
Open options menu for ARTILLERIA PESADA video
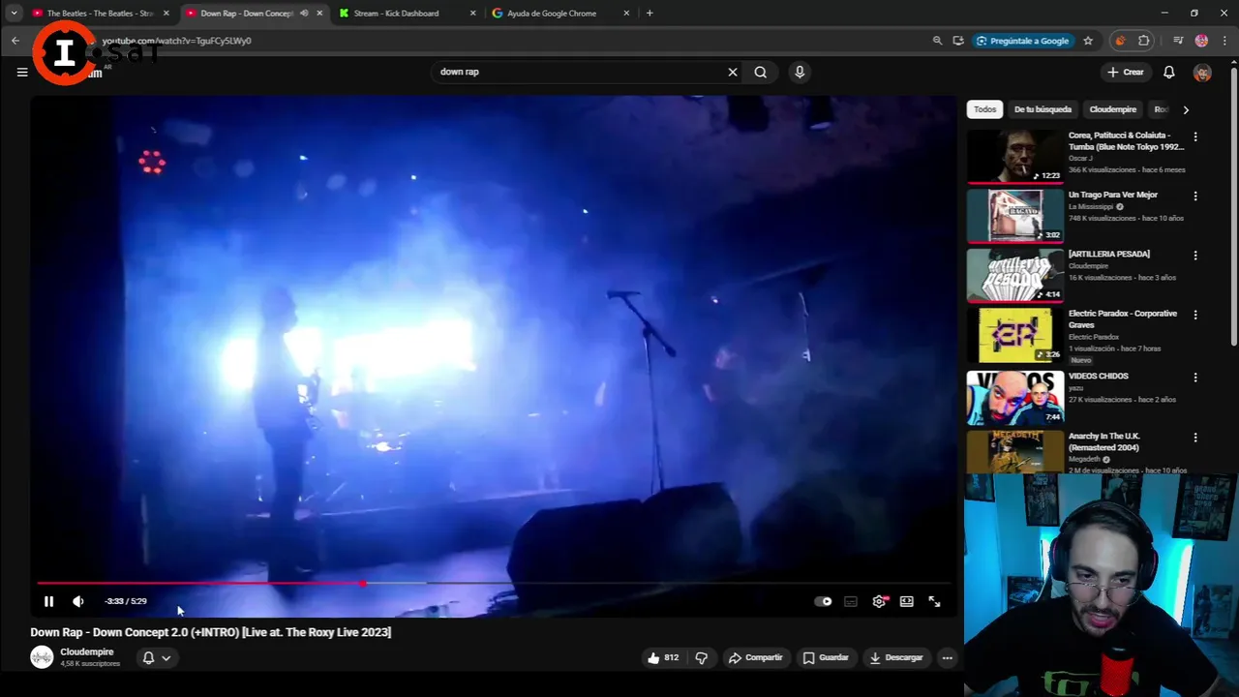[x=1195, y=256]
